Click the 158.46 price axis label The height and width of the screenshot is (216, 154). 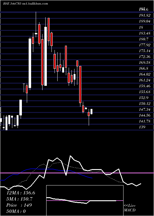click(x=145, y=86)
